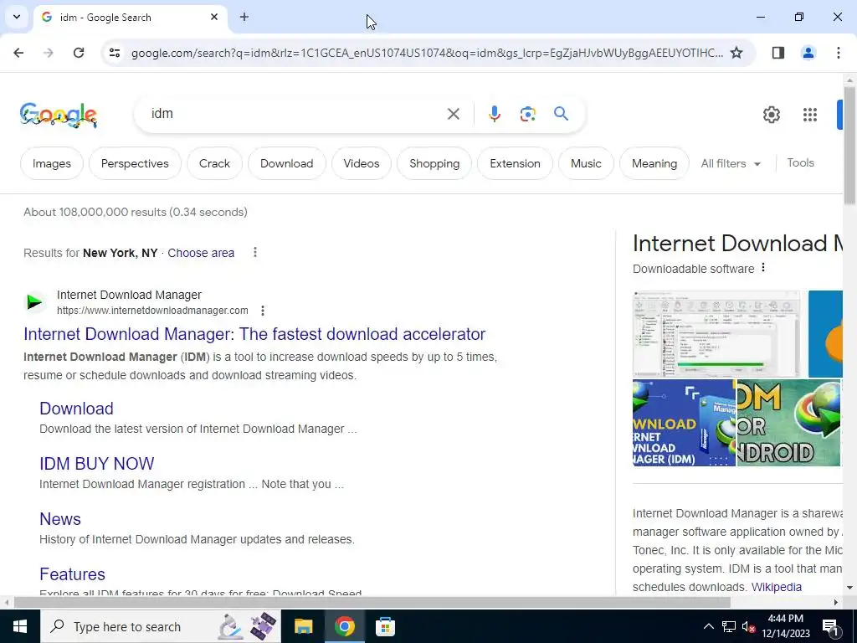Viewport: 857px width, 643px height.
Task: Open result options next to internetdownloadmanager.com
Action: 262,311
